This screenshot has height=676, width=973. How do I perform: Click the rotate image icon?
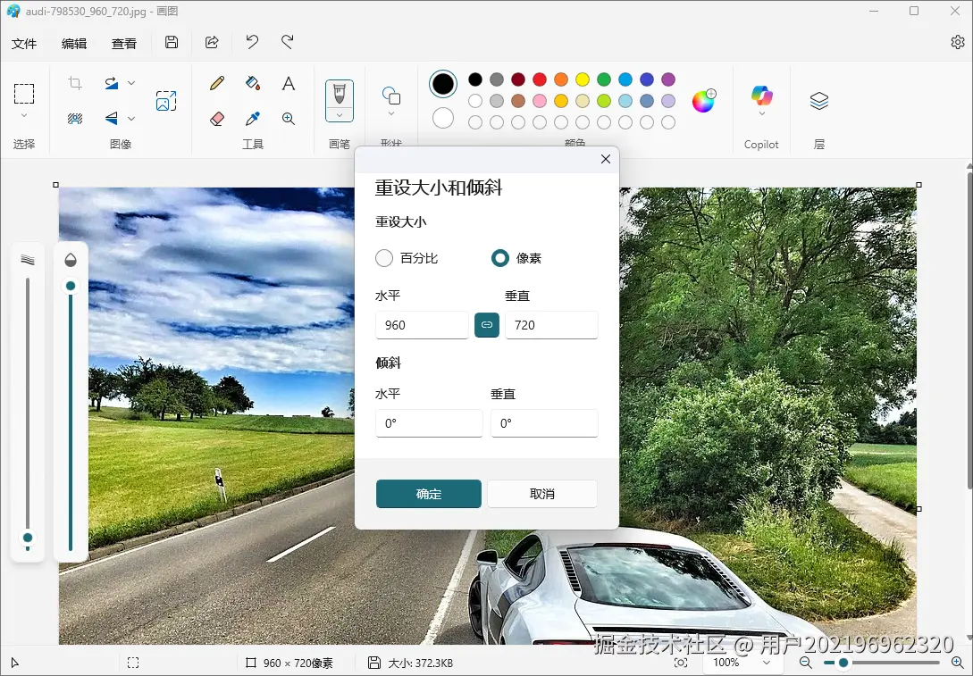[x=112, y=83]
